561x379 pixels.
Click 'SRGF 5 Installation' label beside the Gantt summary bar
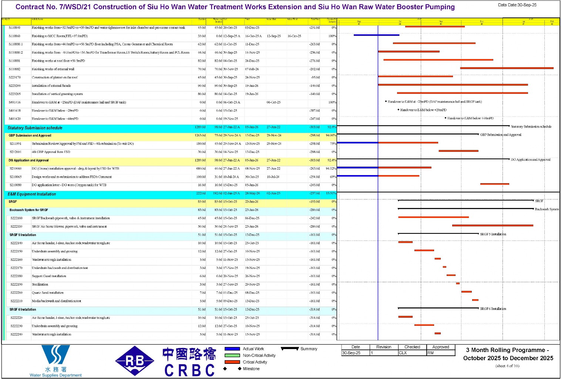pos(493,234)
